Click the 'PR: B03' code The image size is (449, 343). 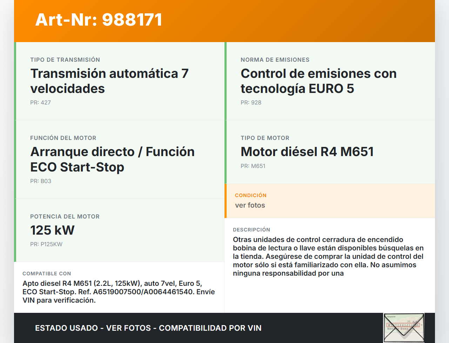coord(41,181)
